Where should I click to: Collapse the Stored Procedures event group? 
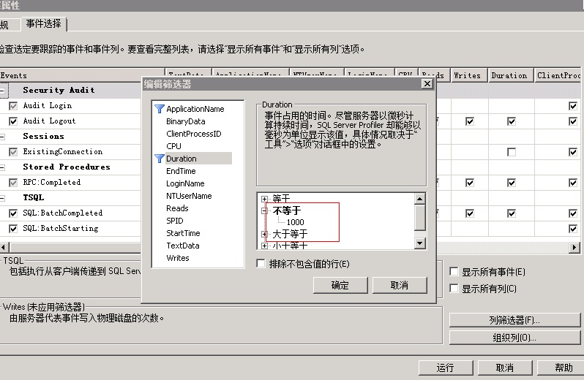coord(2,167)
